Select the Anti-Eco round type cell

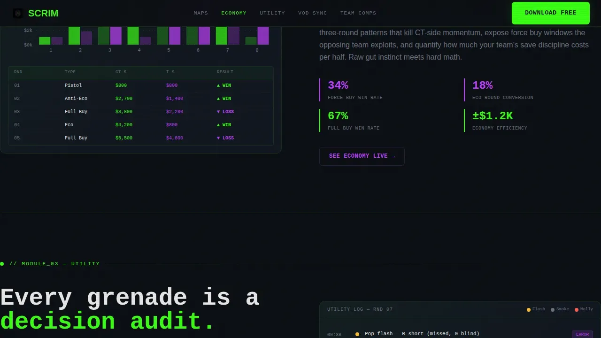[76, 99]
